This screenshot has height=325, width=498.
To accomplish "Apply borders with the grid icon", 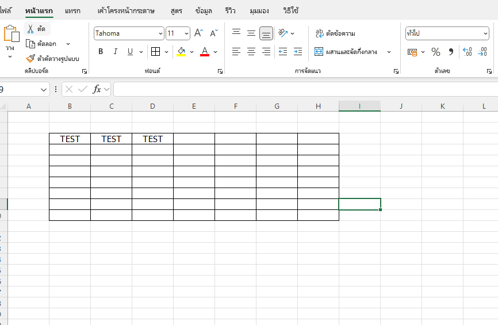I will tap(156, 51).
